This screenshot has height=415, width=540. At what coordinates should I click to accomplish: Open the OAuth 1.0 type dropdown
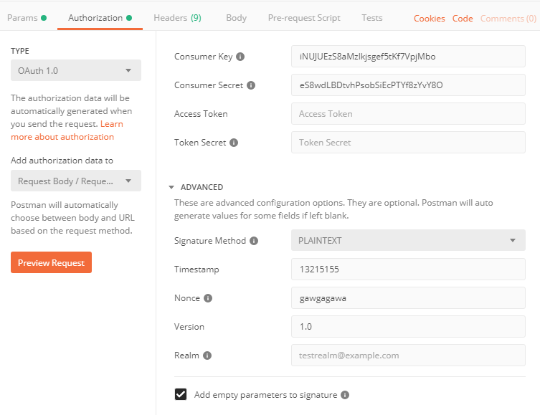click(x=76, y=70)
